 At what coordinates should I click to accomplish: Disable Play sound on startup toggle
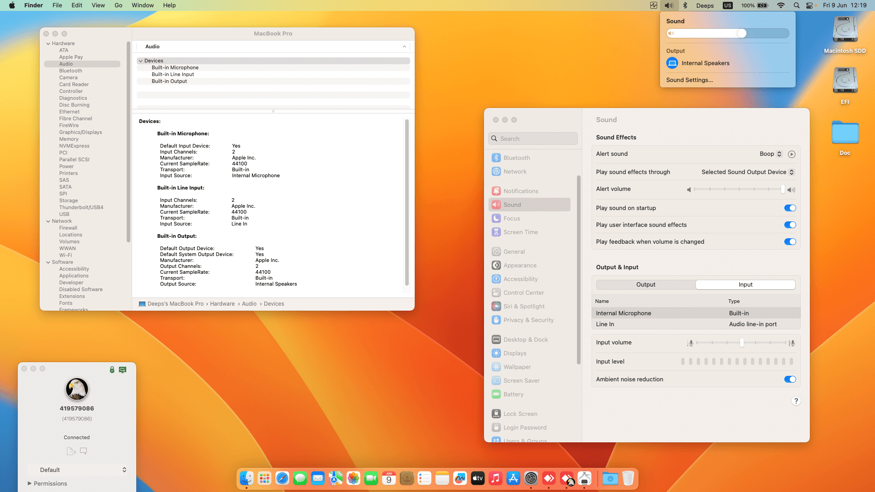point(790,208)
